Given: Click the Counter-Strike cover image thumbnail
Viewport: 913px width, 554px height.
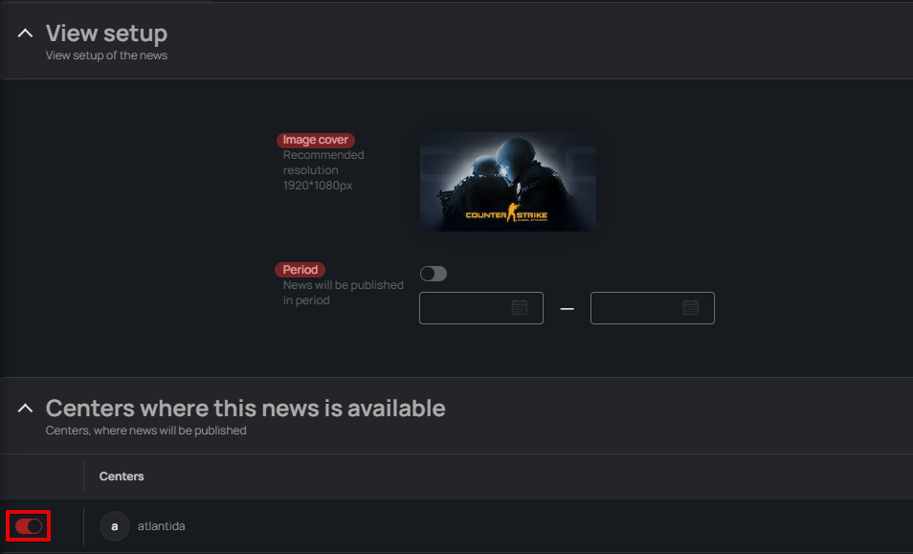Looking at the screenshot, I should [508, 181].
